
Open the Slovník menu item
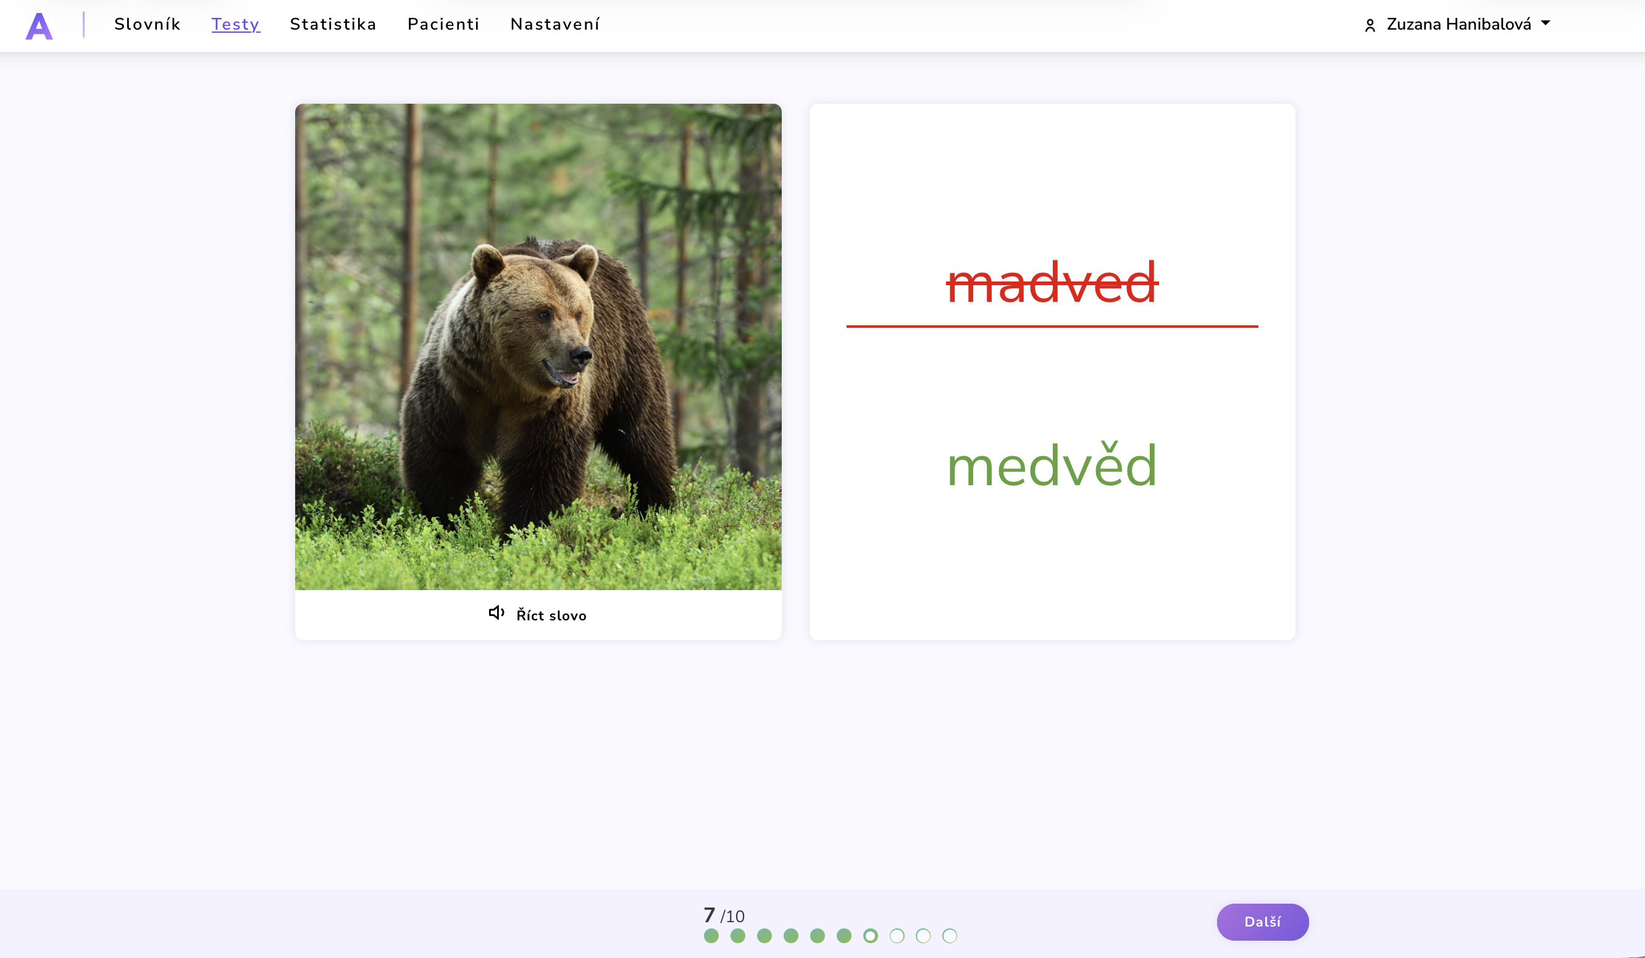coord(147,25)
